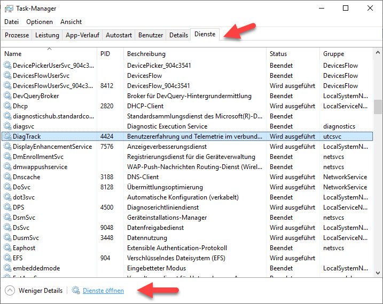This screenshot has height=304, width=383.
Task: Click the services gear icon beside Dienste öffnen
Action: [76, 291]
